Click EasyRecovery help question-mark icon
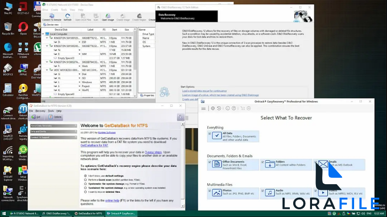Image resolution: width=387 pixels, height=217 pixels. click(234, 108)
